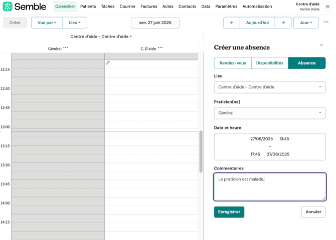Open Général column options dots
The height and width of the screenshot is (240, 336).
pos(66,48)
